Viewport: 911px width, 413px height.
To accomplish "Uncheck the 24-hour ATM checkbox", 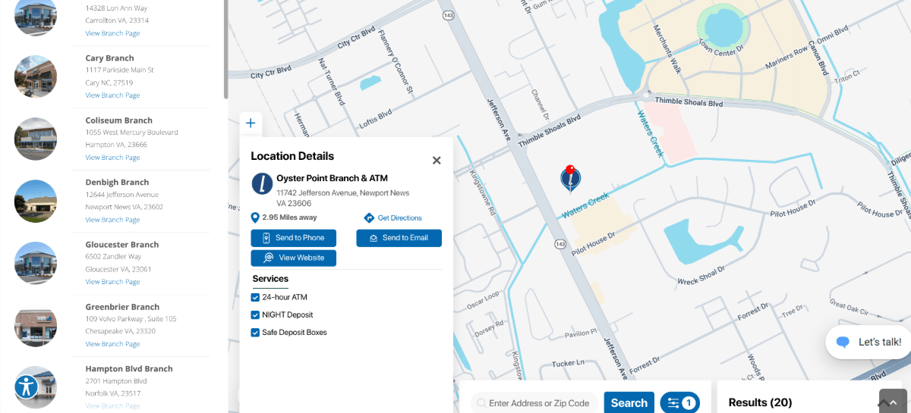I will coord(255,297).
